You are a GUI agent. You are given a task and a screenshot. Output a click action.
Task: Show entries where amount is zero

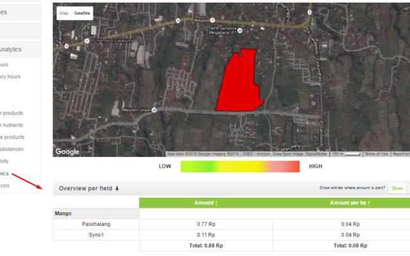[x=397, y=188]
